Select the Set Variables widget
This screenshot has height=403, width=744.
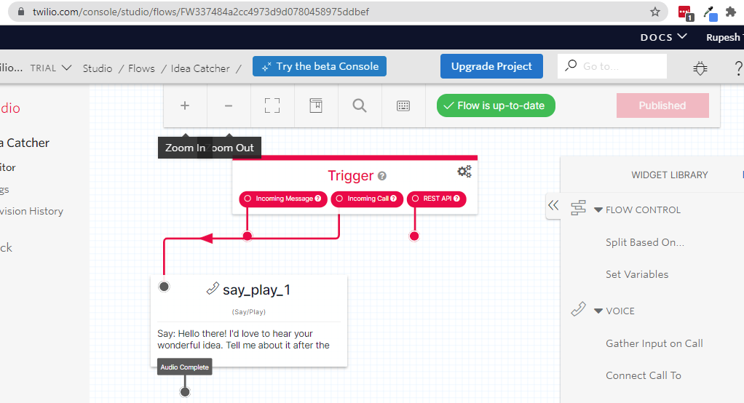click(x=637, y=274)
